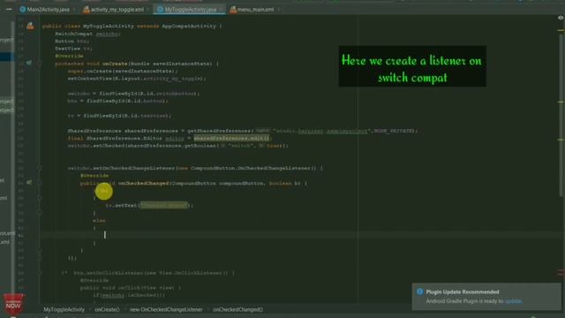Click the hide panel dash icon left of tabs
The height and width of the screenshot is (318, 565).
pos(9,10)
